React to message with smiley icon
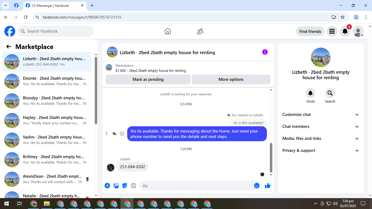372x209 pixels. (x=122, y=134)
